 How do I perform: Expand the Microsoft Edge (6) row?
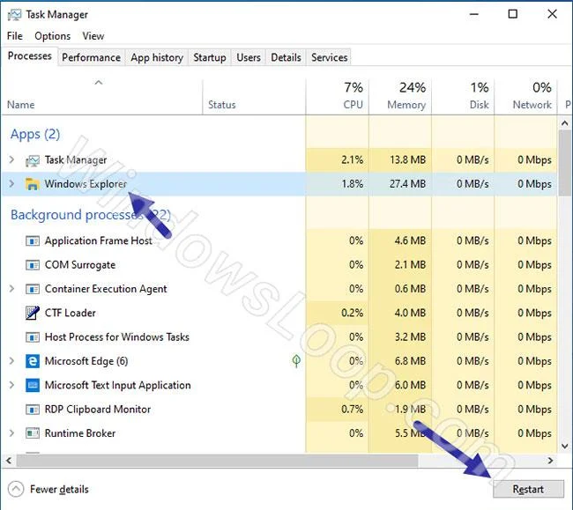tap(11, 361)
